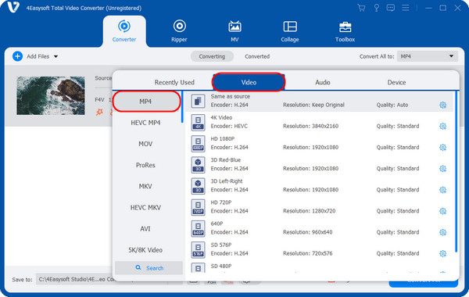Open the feedback chat icon
469x297 pixels.
click(x=391, y=8)
